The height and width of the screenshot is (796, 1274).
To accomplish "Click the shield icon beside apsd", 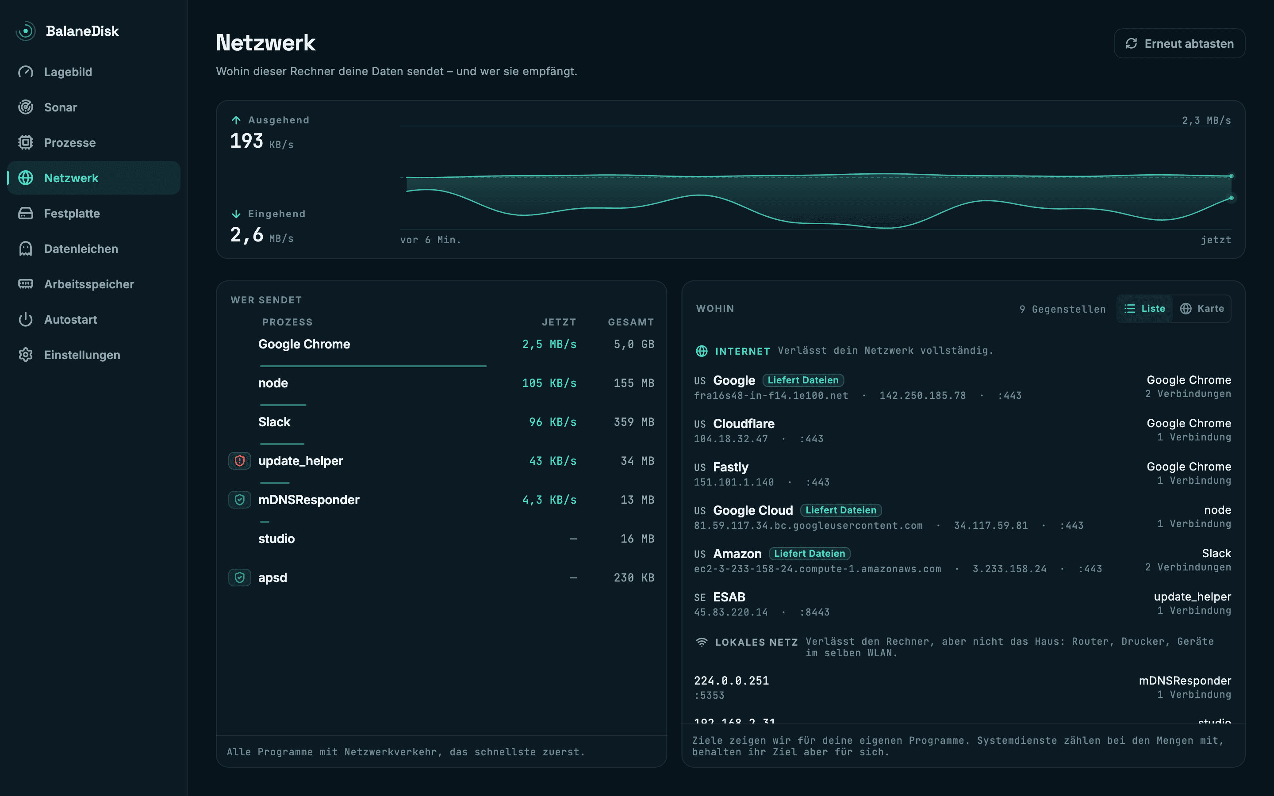I will pyautogui.click(x=239, y=578).
